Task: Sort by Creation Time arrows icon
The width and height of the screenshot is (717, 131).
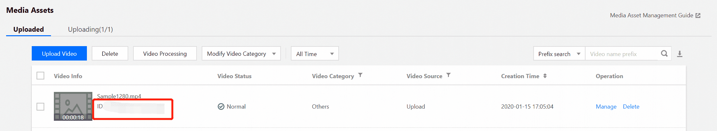Action: click(545, 76)
